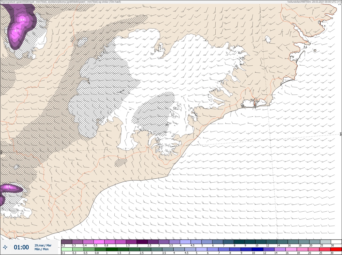Screen dimensions: 342x255
Task: Click the '4.5' label under upper legend
Action: [192, 245]
